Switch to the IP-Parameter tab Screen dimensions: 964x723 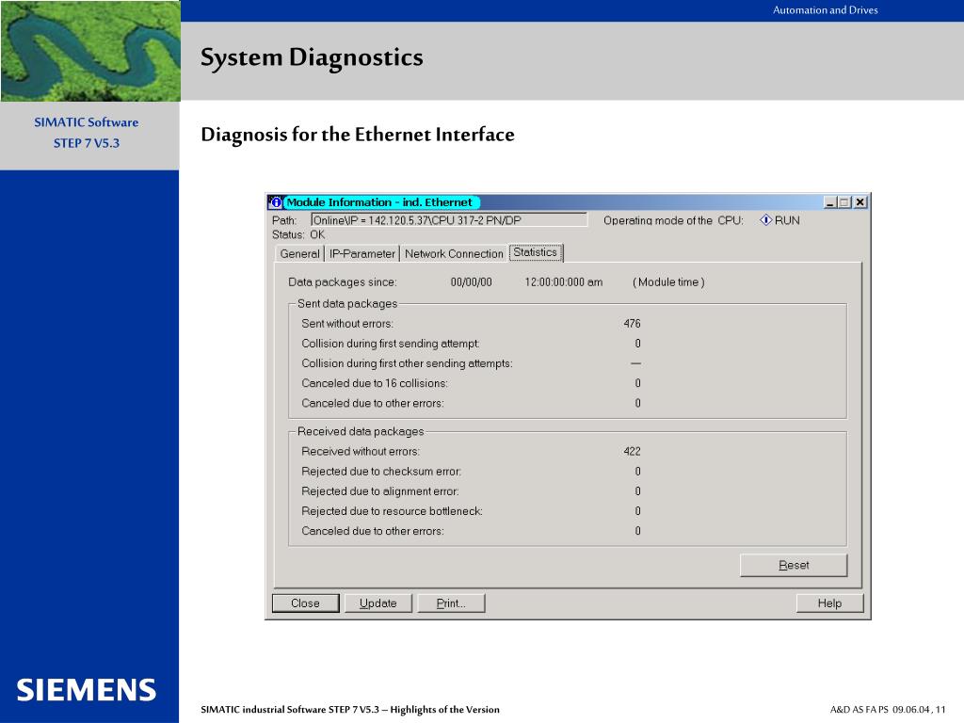point(361,253)
